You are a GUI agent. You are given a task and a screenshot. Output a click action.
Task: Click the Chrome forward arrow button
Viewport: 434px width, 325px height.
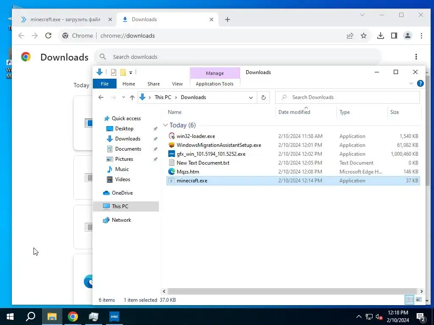(x=35, y=36)
